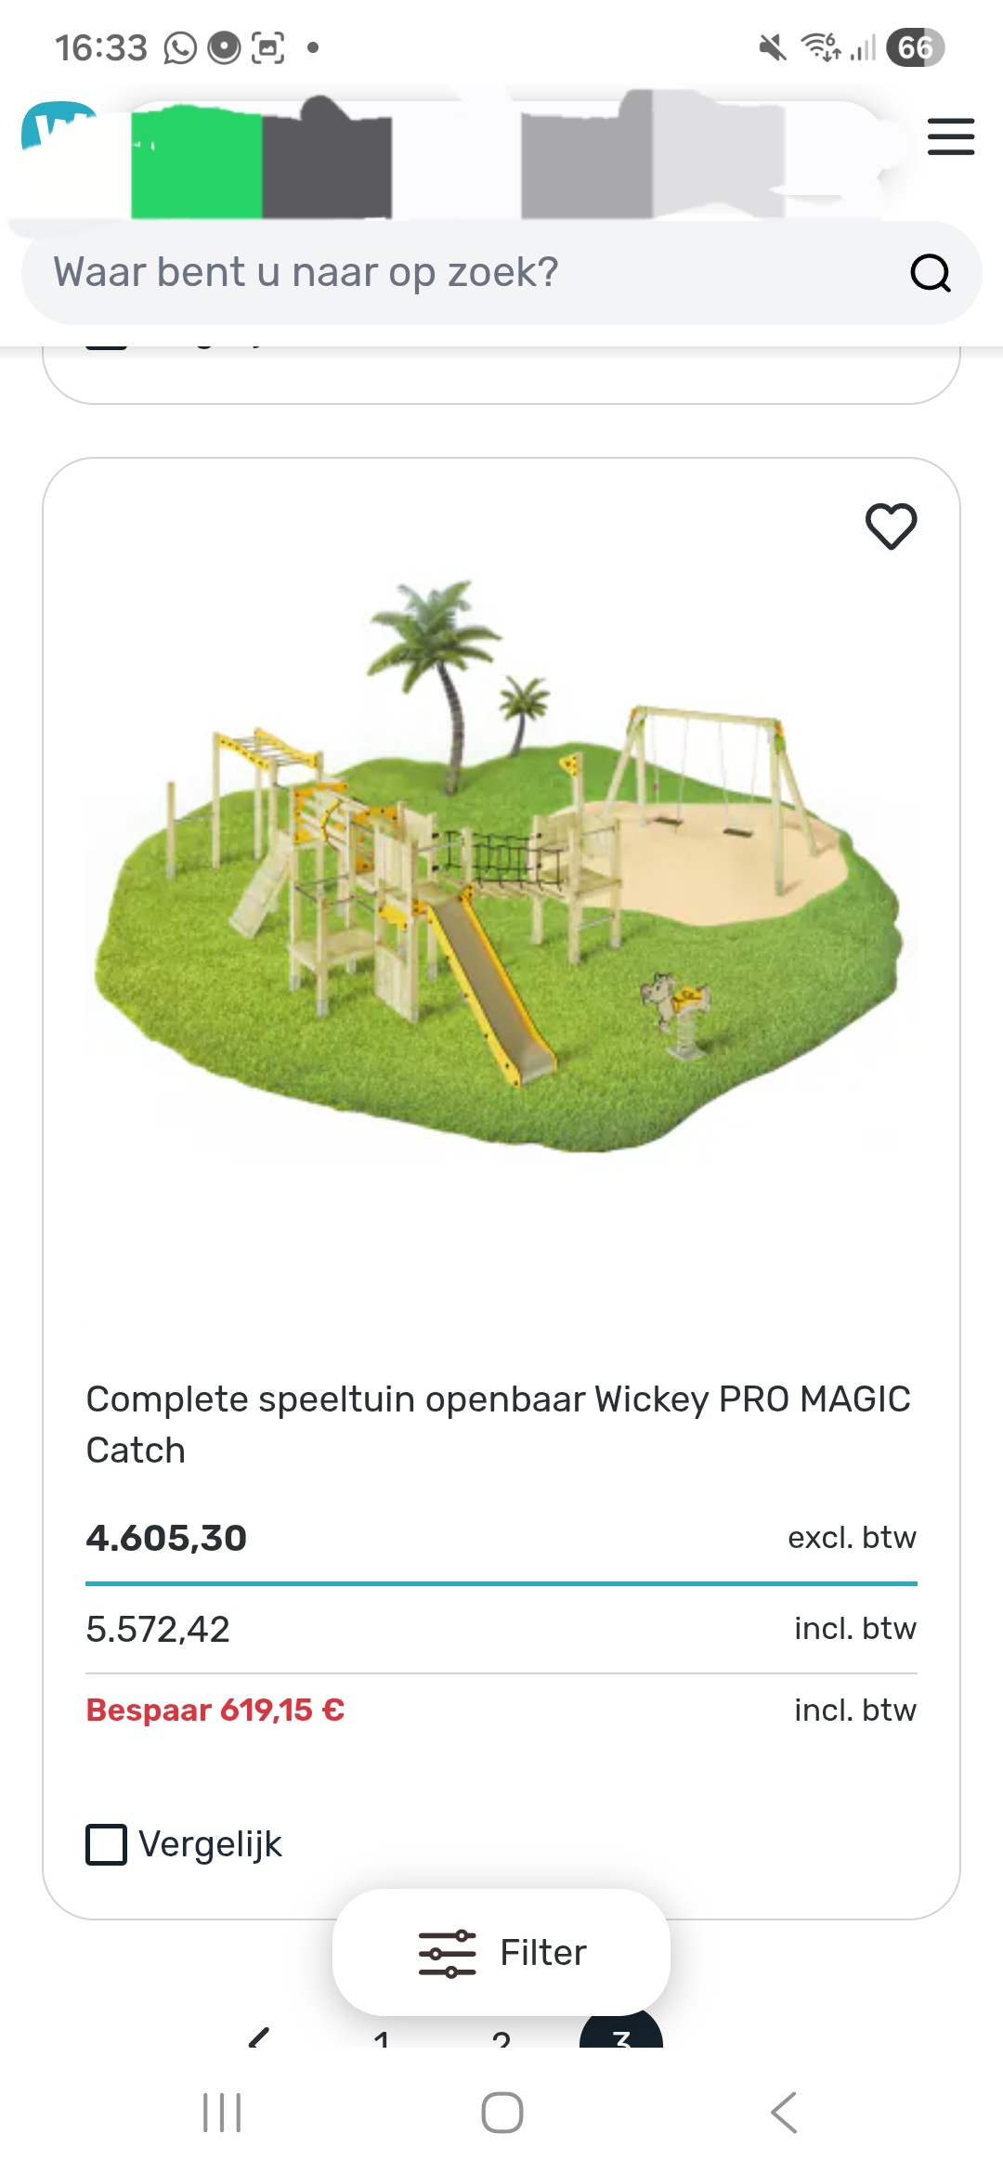Open the Filter options
The width and height of the screenshot is (1003, 2173).
tap(501, 1952)
